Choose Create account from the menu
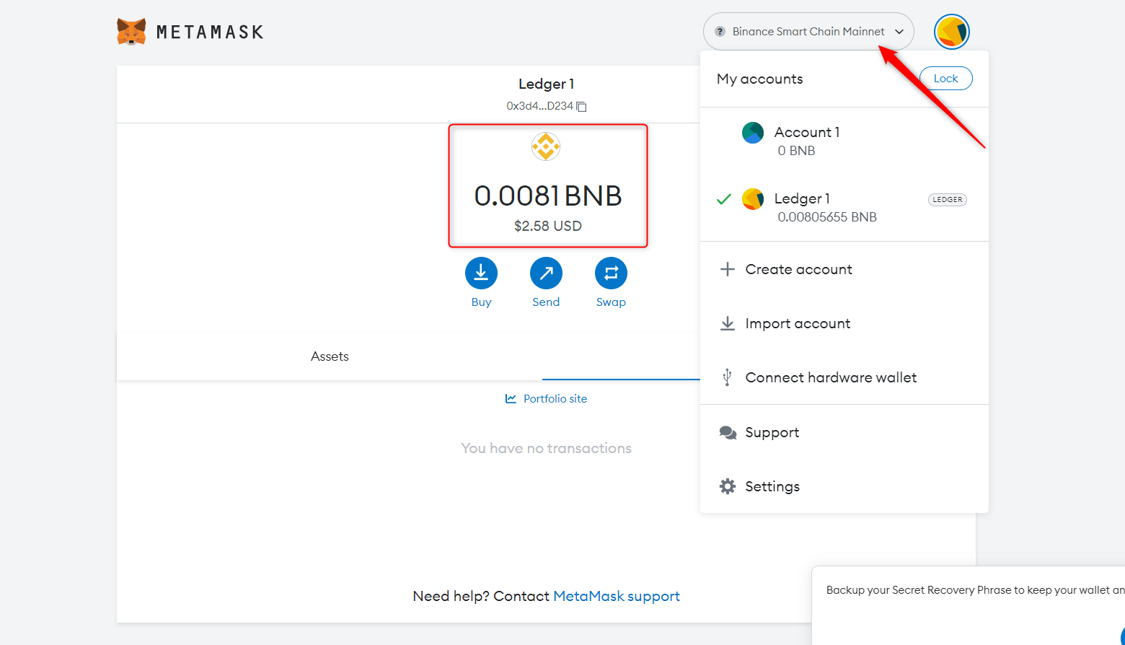Image resolution: width=1125 pixels, height=645 pixels. click(798, 269)
